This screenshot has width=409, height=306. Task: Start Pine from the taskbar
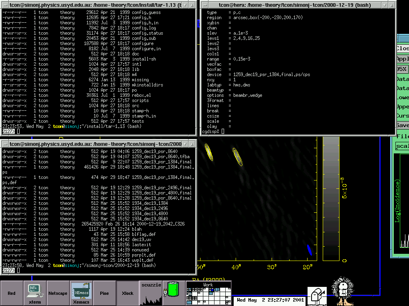tap(105, 293)
